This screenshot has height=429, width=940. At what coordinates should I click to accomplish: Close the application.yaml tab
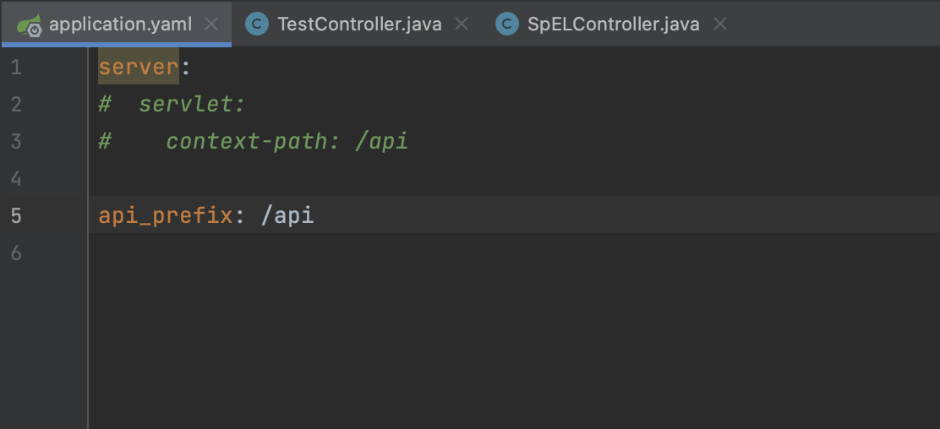tap(211, 24)
